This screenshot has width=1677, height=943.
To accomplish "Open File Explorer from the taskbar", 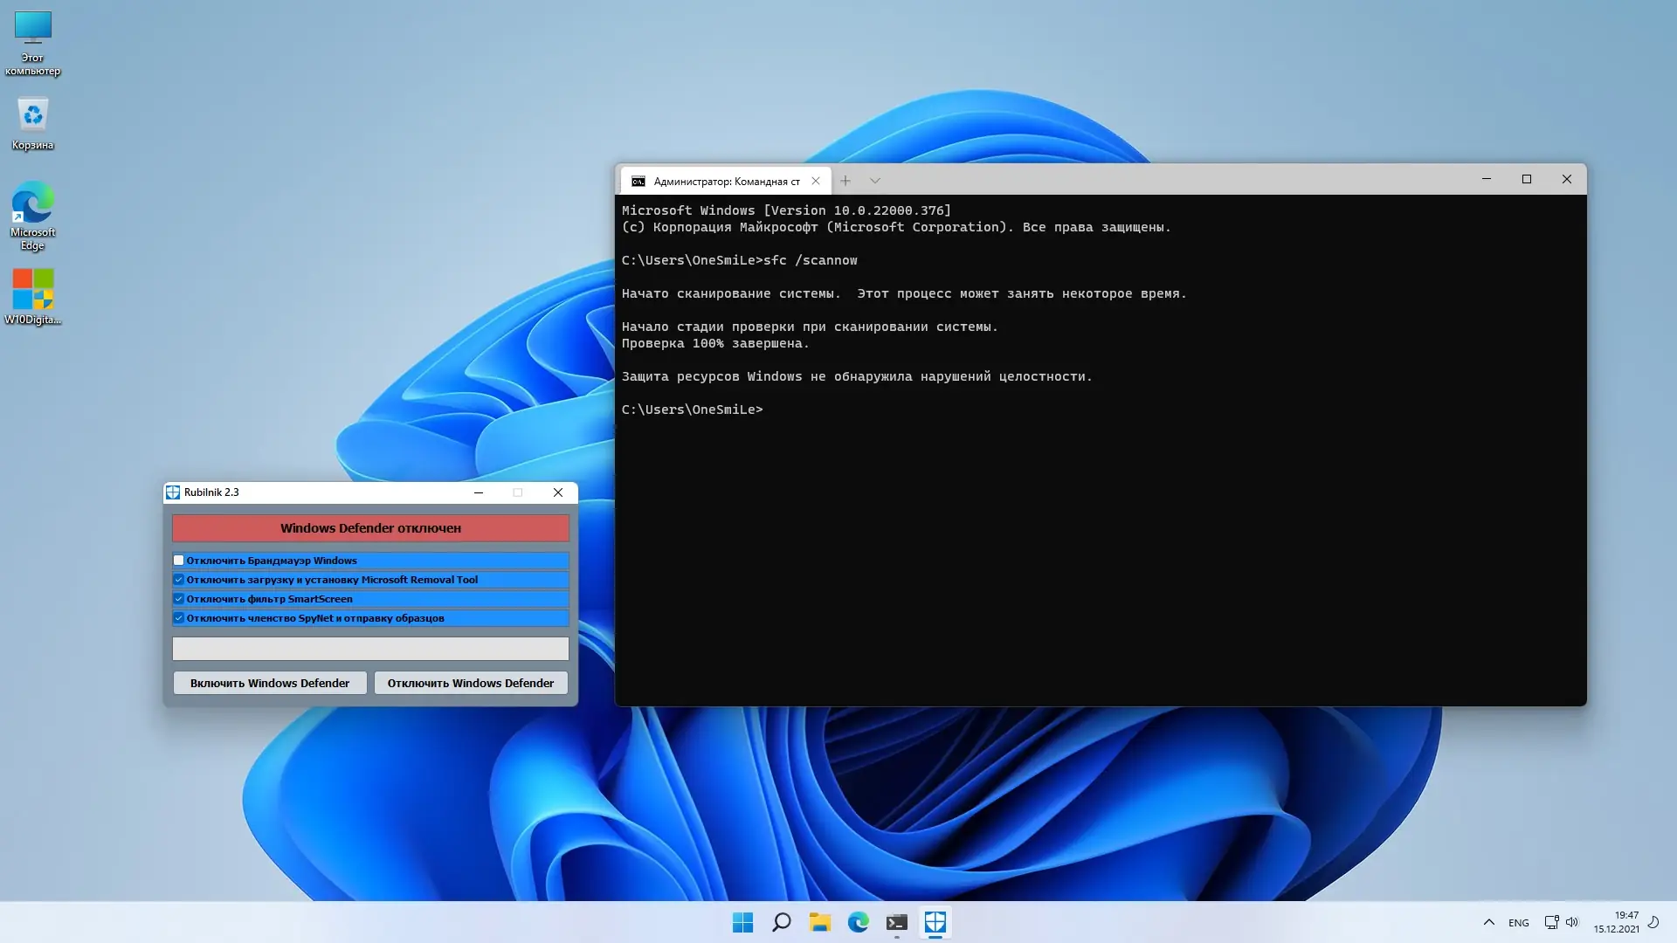I will pyautogui.click(x=819, y=922).
